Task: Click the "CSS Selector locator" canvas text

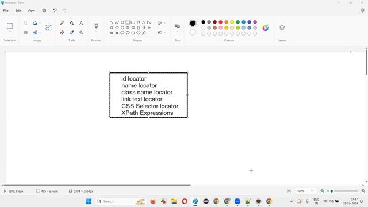Action: (x=149, y=106)
